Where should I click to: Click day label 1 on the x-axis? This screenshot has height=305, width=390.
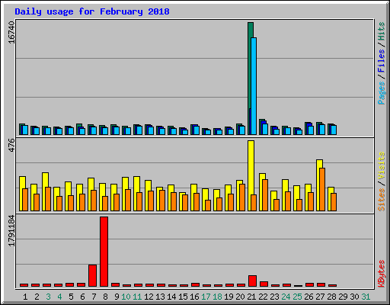click(25, 297)
